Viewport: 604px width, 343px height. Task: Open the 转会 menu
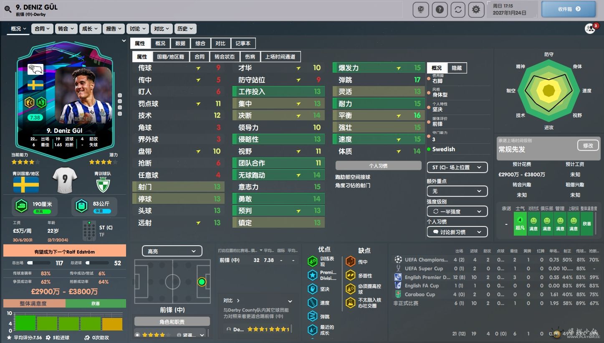point(66,29)
